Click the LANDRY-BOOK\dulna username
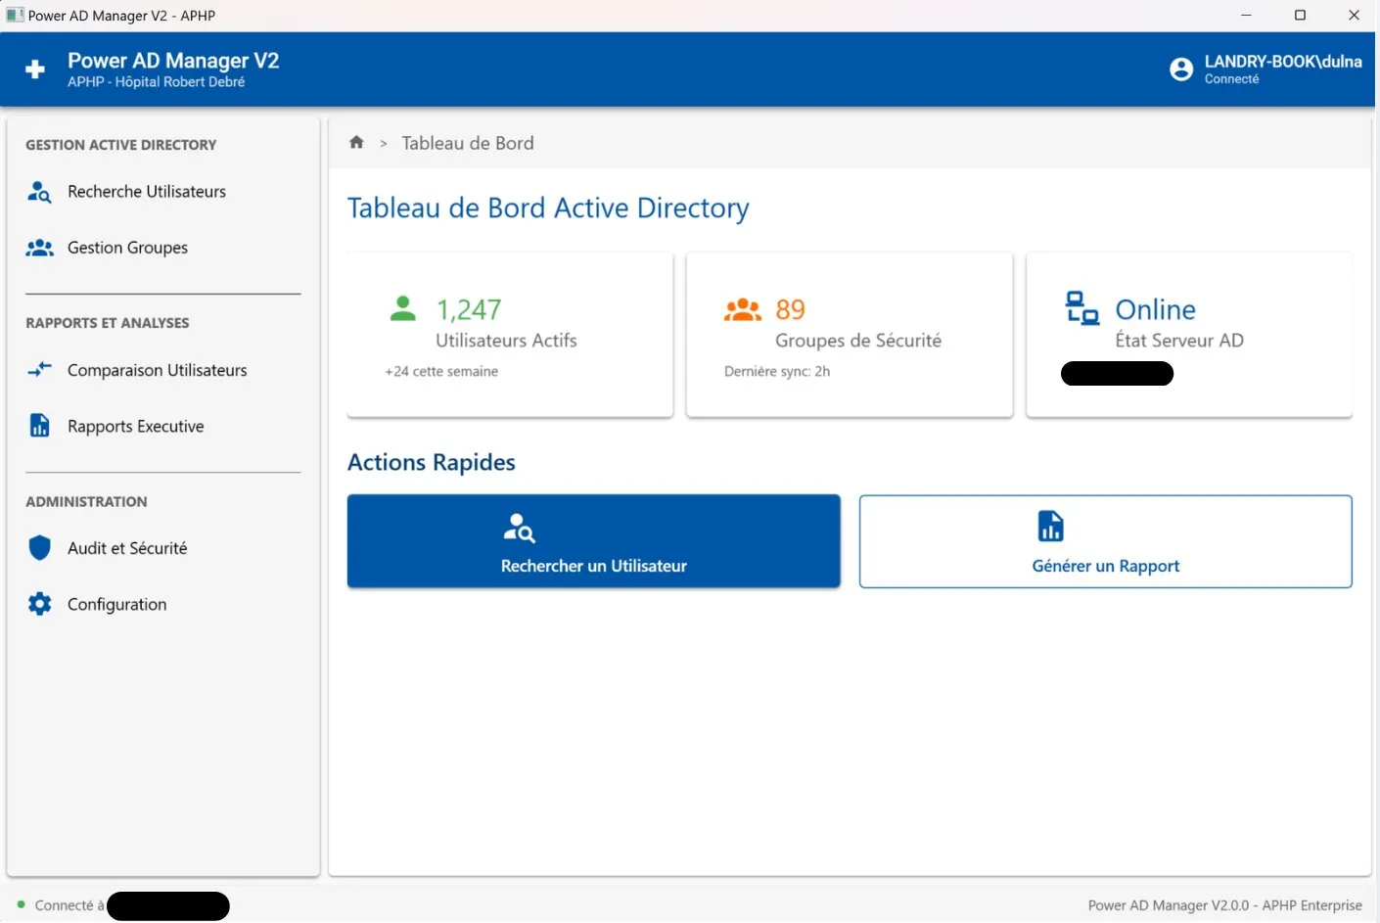The image size is (1380, 923). point(1283,62)
